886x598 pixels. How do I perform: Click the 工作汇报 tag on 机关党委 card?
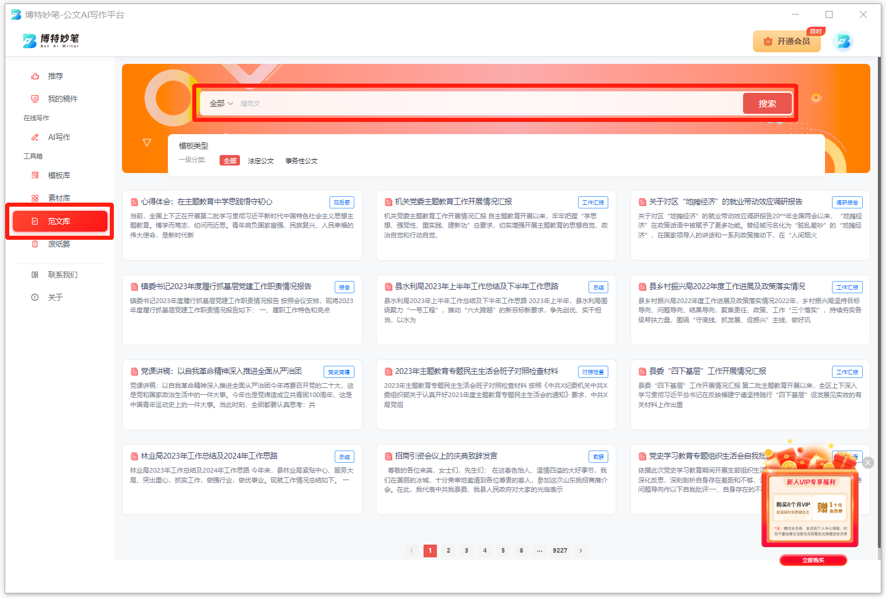click(593, 203)
